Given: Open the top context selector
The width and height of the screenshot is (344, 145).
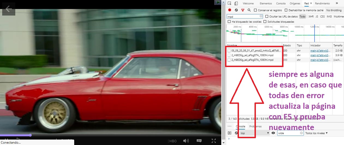Looking at the screenshot, I should [255, 133].
